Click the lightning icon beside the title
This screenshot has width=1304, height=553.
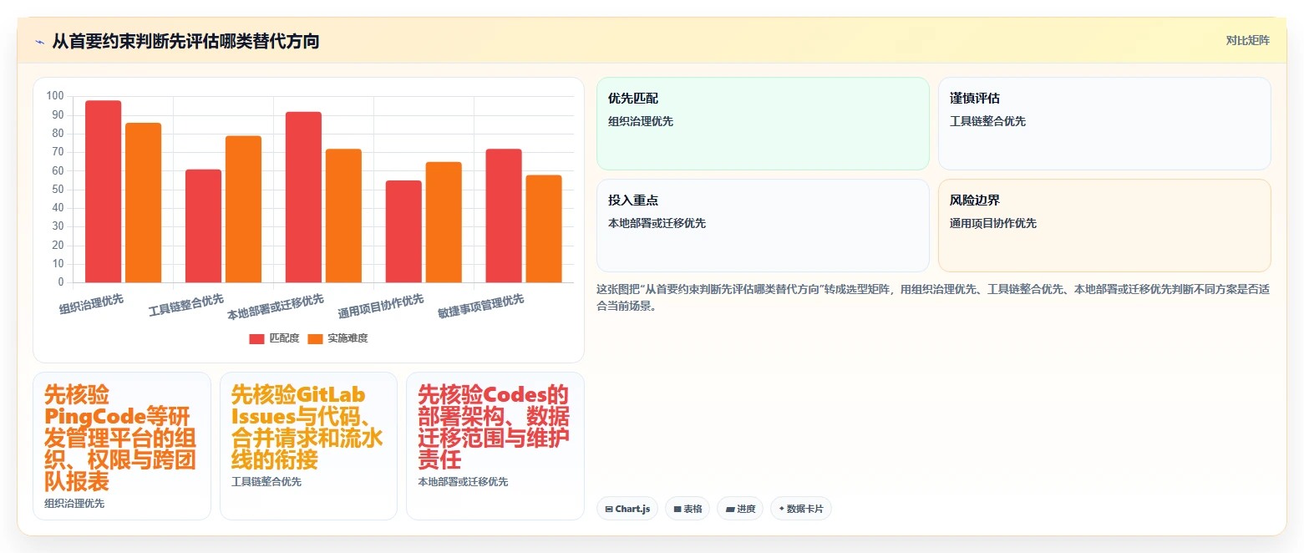(39, 42)
